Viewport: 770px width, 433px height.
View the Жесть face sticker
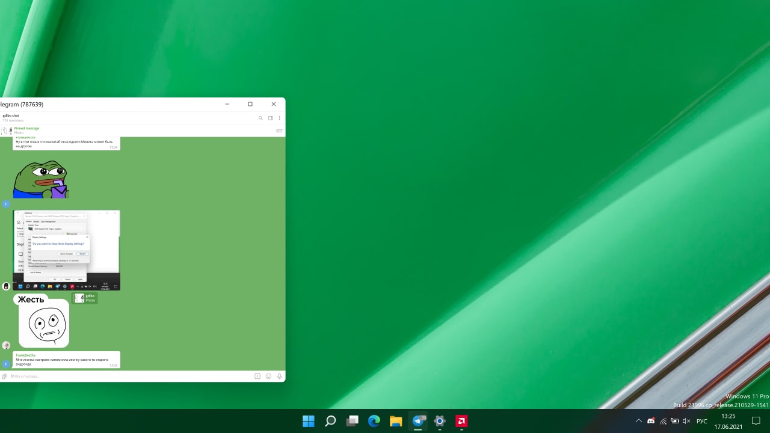tap(41, 321)
